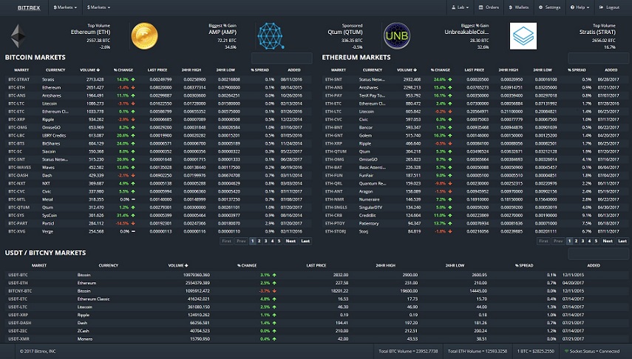Click the gold AMP coin icon
Image resolution: width=632 pixels, height=359 pixels.
(144, 36)
